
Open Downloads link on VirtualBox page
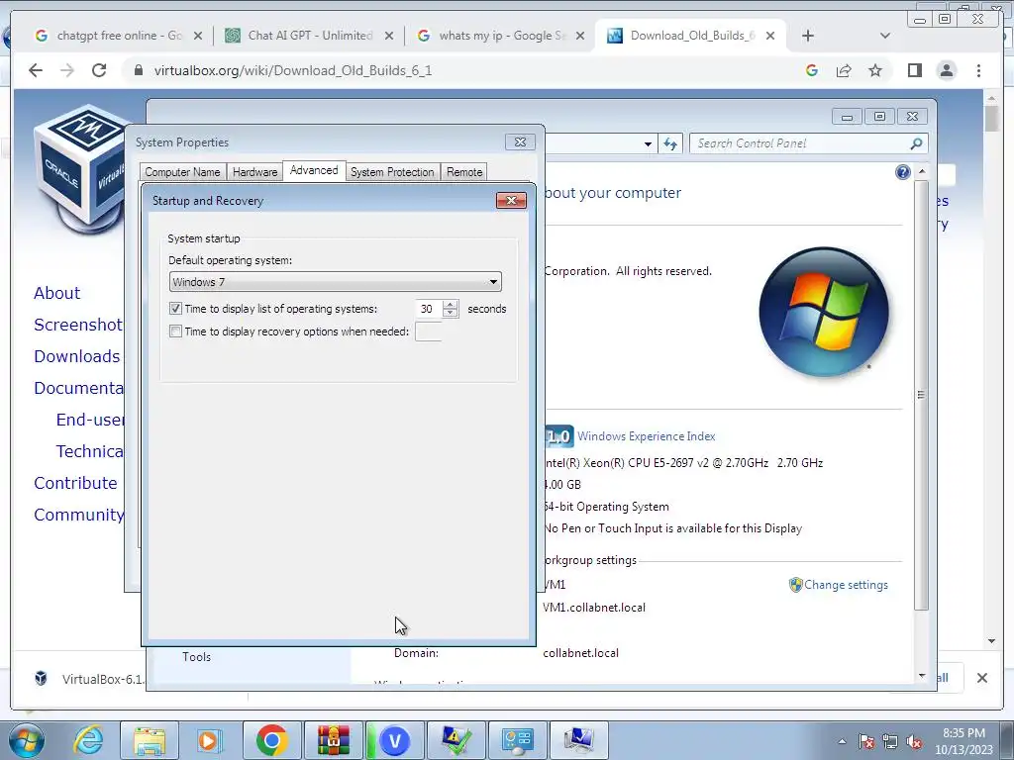click(x=77, y=356)
